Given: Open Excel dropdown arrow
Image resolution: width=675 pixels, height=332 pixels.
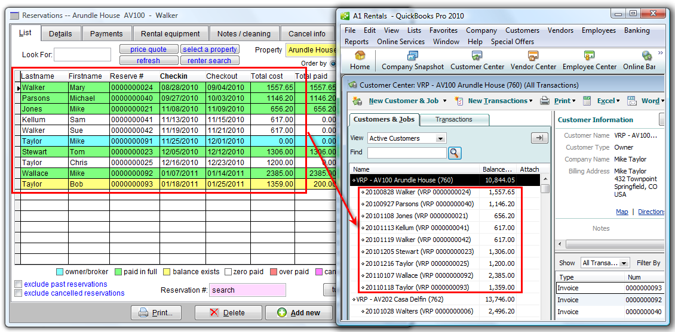Looking at the screenshot, I should [x=618, y=101].
